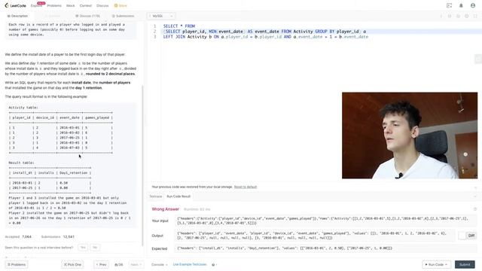
Task: Open the Run Code dropdown button
Action: pyautogui.click(x=436, y=264)
